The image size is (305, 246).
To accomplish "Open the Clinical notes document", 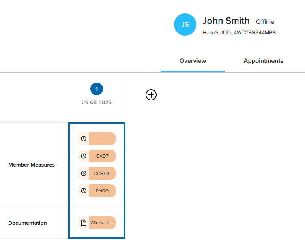I will (x=102, y=223).
